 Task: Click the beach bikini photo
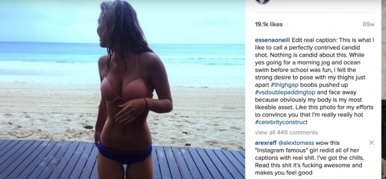(123, 89)
